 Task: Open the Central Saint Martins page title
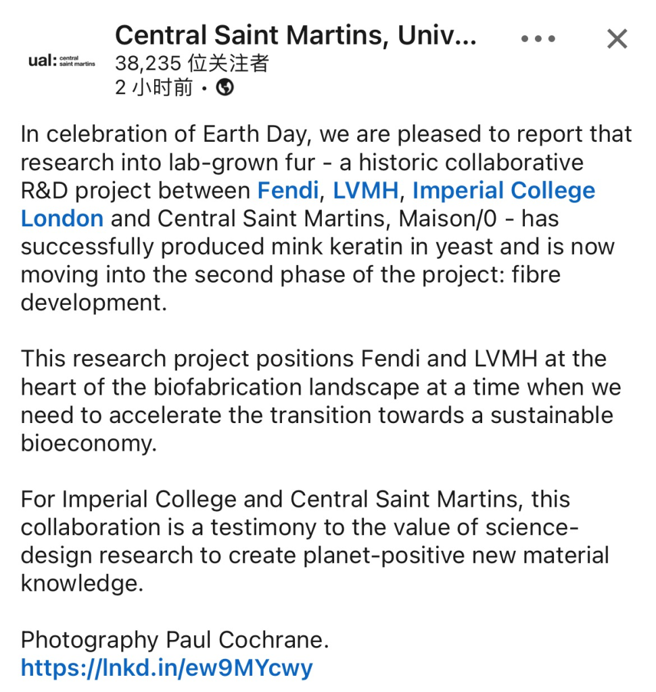[296, 35]
